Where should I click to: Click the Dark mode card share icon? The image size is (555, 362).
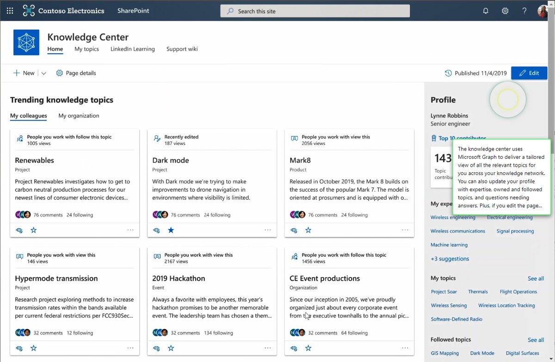[x=156, y=230]
